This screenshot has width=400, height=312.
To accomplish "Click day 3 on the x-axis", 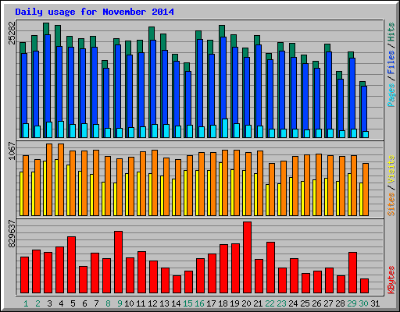I will pos(49,303).
